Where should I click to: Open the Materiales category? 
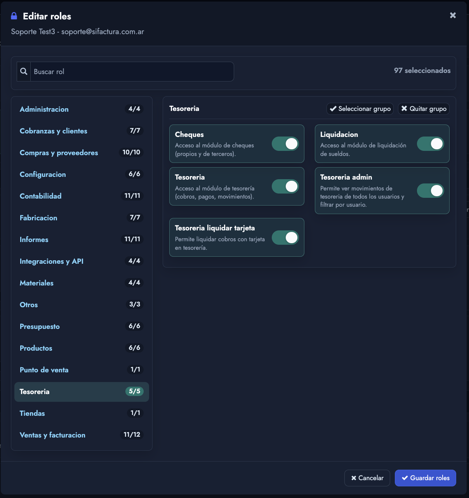tap(82, 283)
